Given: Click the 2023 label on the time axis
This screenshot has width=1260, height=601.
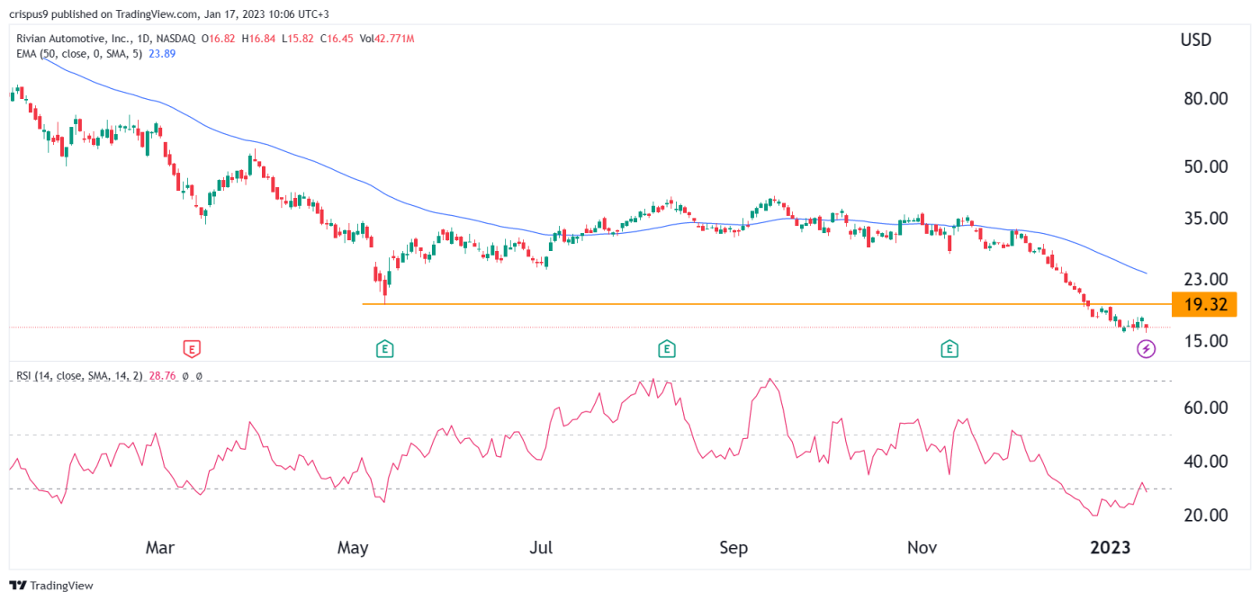Looking at the screenshot, I should (x=1109, y=547).
